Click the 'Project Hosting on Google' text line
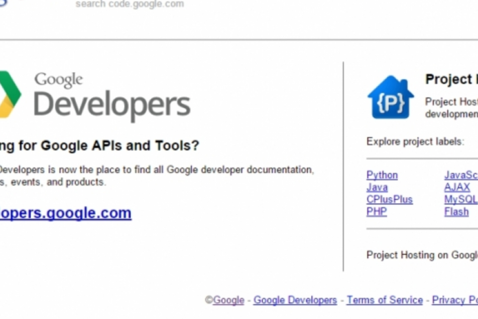 (x=422, y=255)
